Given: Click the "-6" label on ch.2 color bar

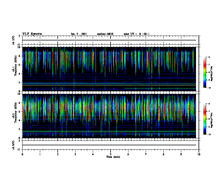Looking at the screenshot, I should tap(209, 104).
